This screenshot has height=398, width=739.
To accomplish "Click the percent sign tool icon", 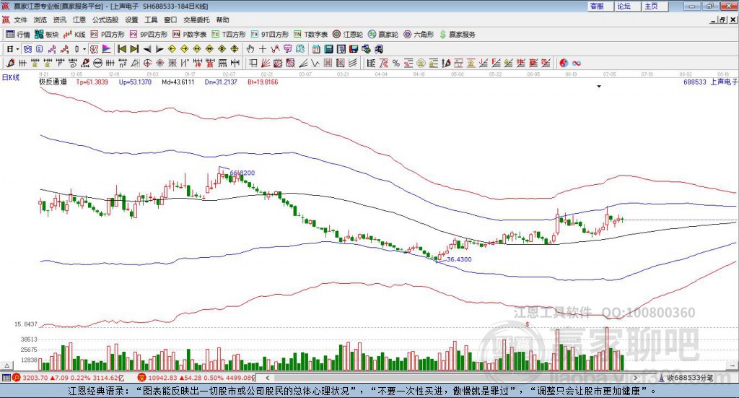I will click(x=396, y=63).
